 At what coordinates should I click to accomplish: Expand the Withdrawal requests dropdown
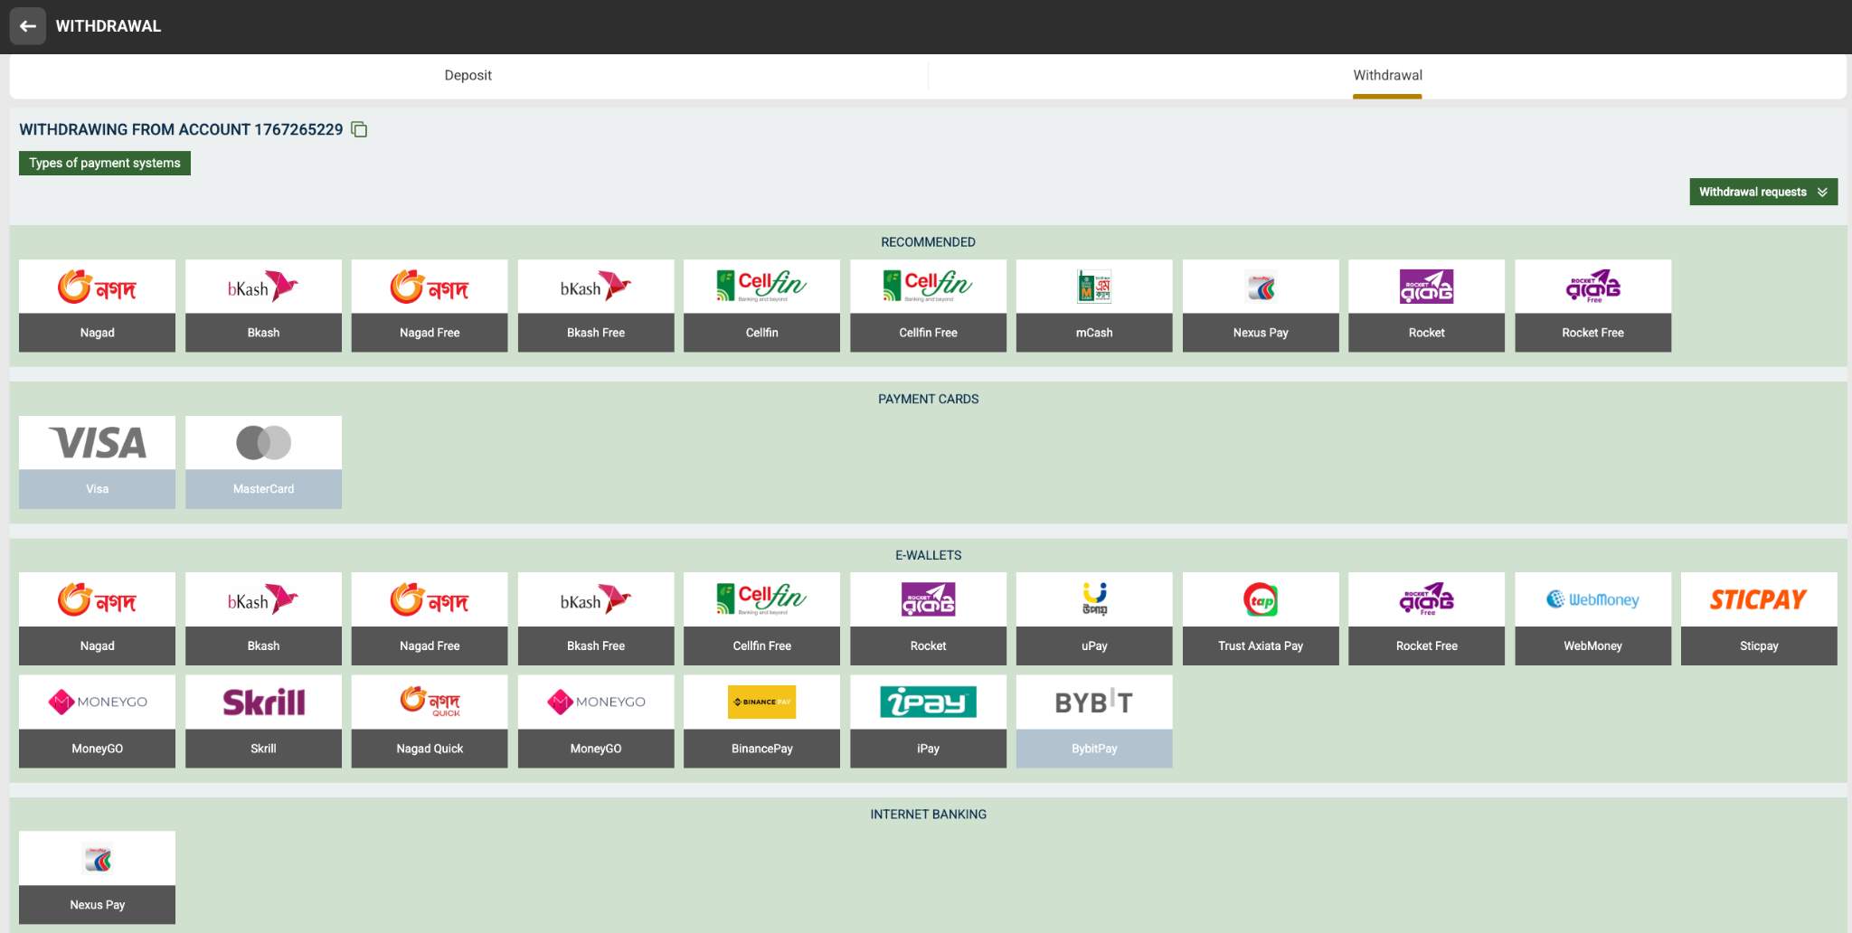tap(1763, 192)
